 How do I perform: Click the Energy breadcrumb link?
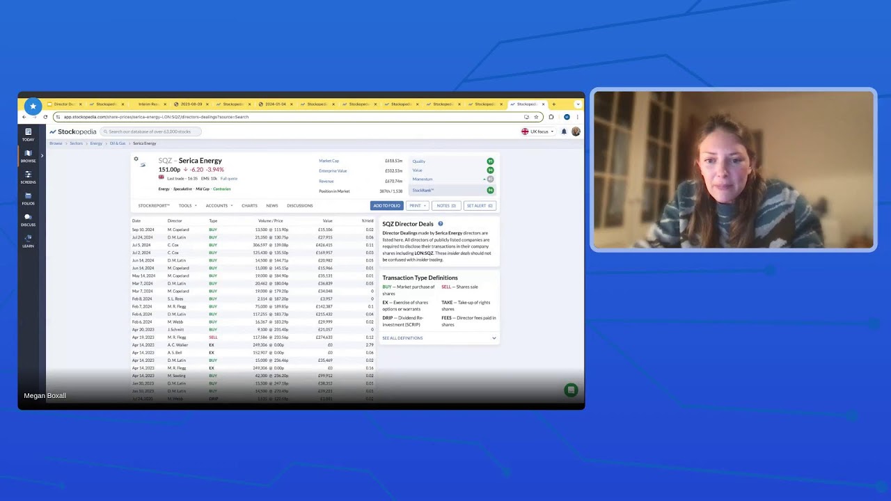(96, 143)
